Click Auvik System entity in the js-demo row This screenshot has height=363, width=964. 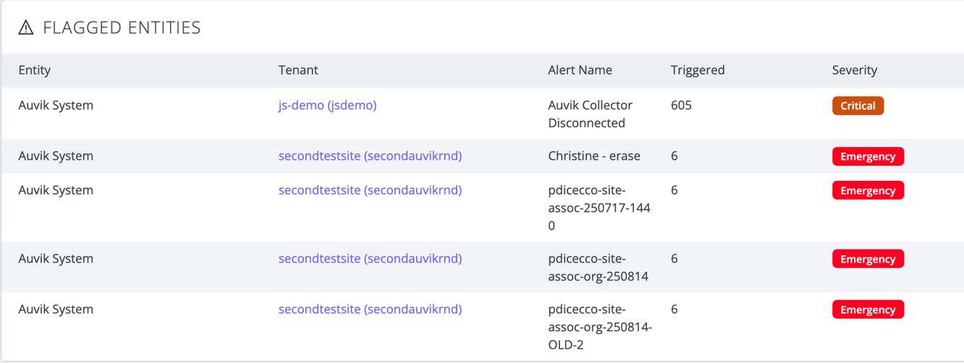point(56,106)
